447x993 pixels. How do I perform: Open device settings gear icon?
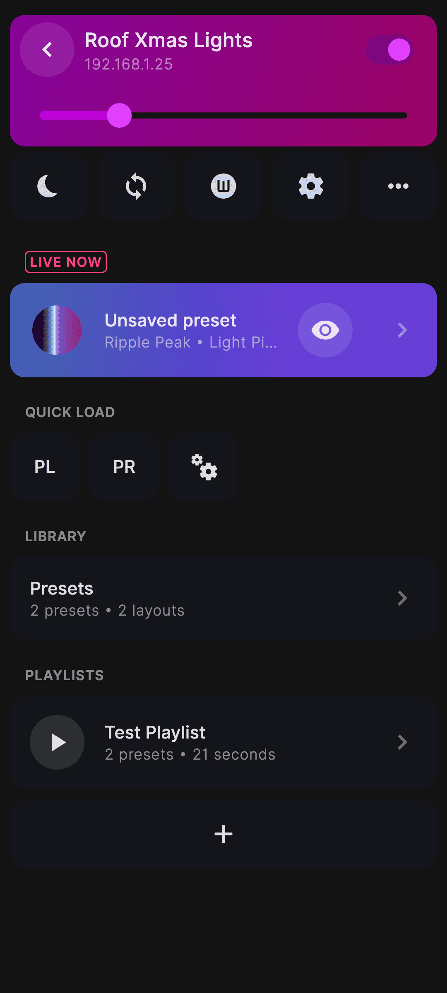311,186
